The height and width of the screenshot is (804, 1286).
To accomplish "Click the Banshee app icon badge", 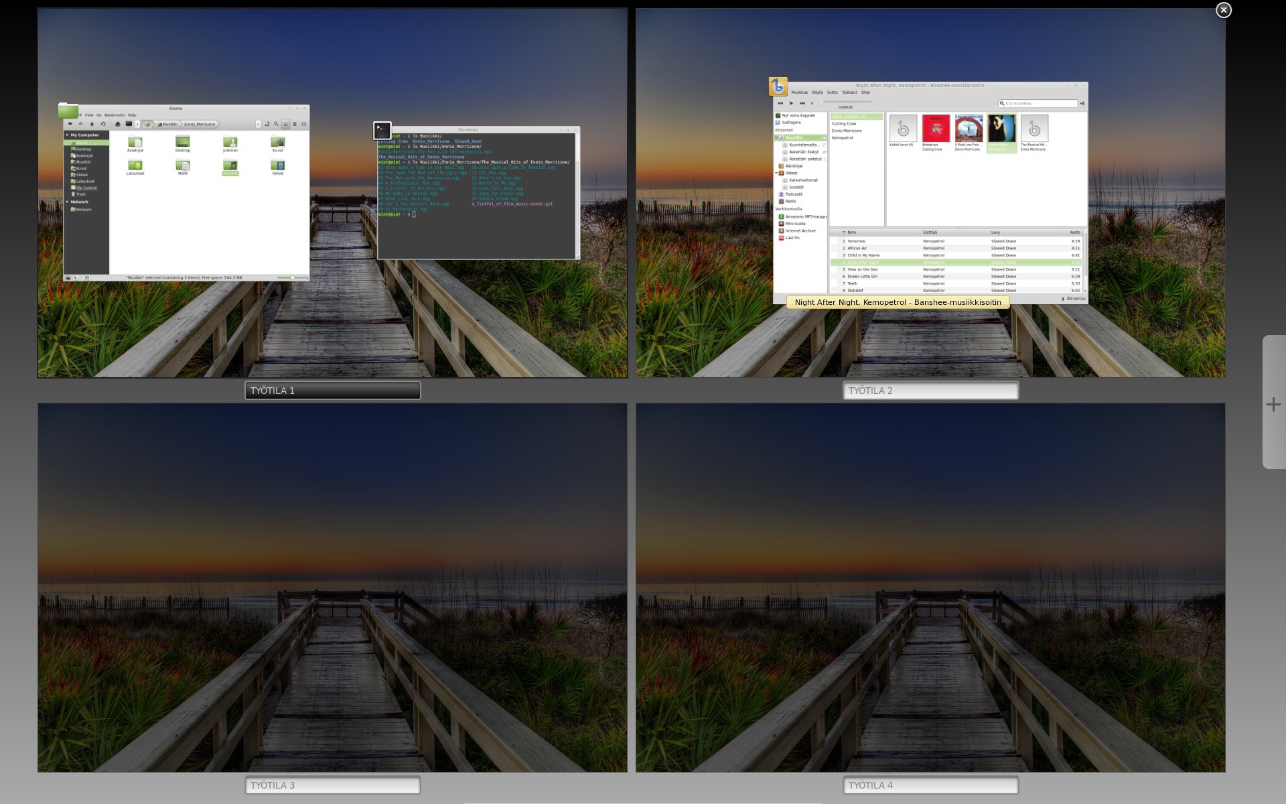I will click(778, 86).
